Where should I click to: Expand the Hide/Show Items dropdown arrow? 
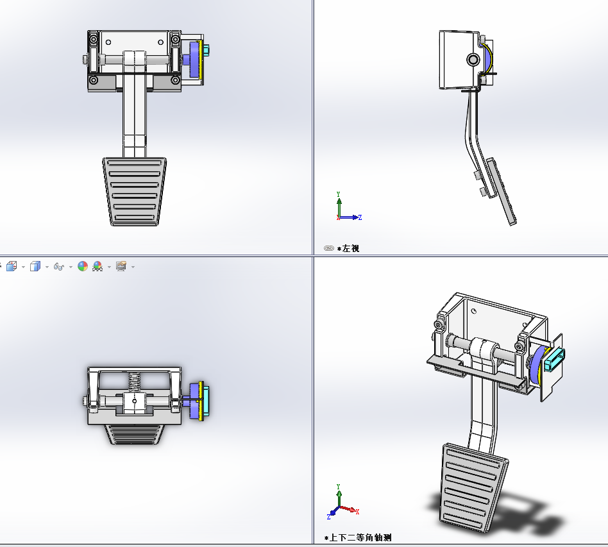pos(71,267)
